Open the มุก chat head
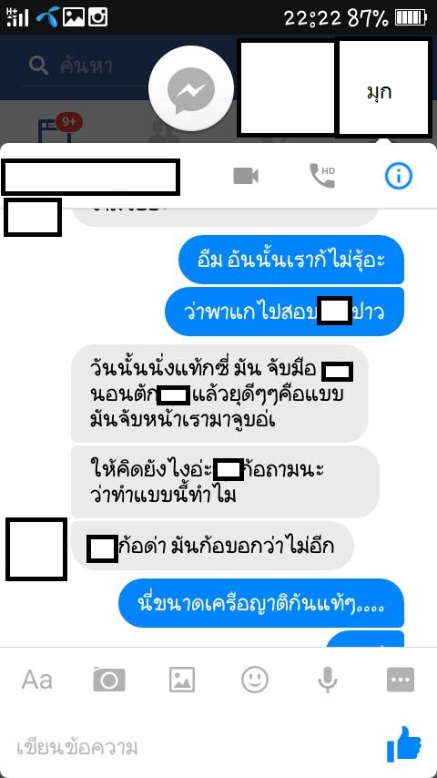 [x=383, y=87]
